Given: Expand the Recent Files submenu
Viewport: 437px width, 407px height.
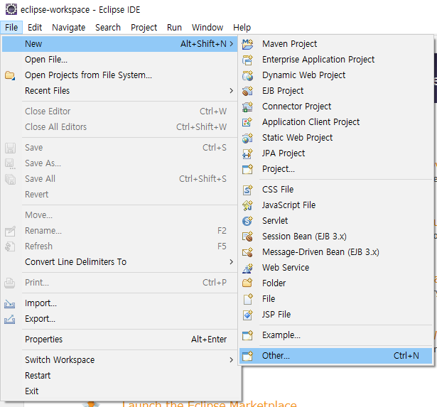Looking at the screenshot, I should click(232, 90).
